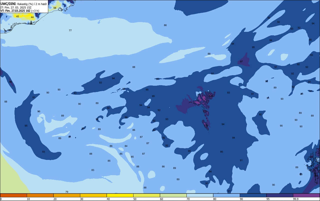
Task: Click the humidity value 96 on the map
Action: [10, 82]
